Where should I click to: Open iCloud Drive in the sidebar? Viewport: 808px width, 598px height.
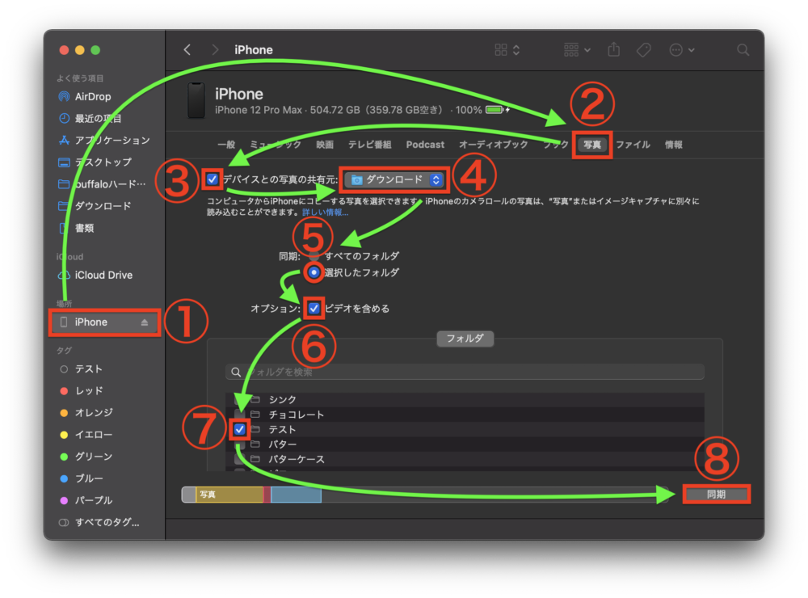96,276
